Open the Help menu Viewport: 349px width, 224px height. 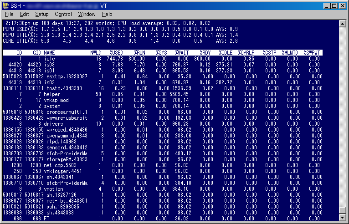pos(107,14)
